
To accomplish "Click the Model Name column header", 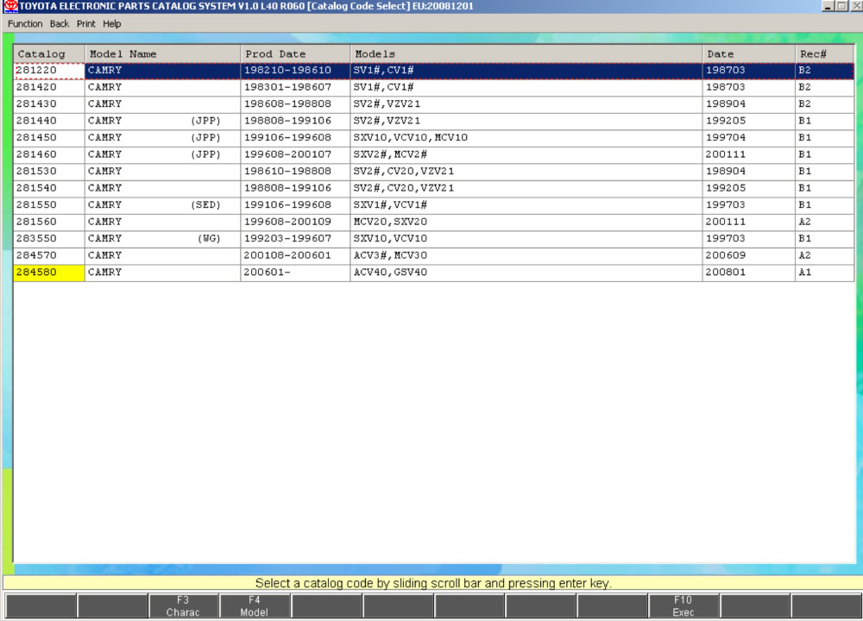I will coord(162,54).
